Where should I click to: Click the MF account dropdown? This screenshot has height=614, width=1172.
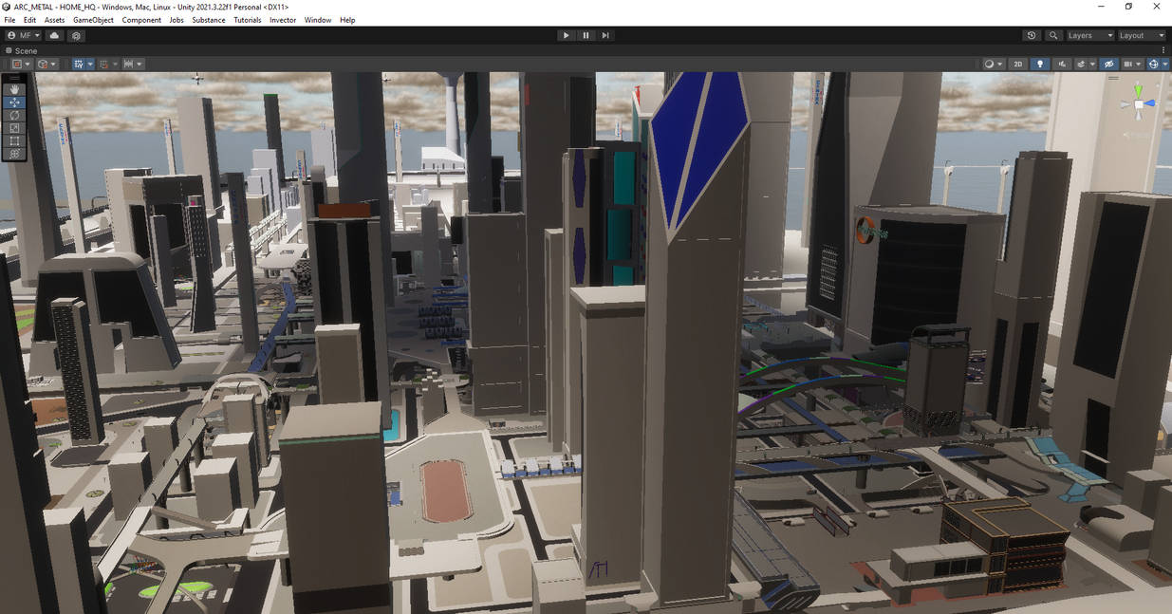(21, 35)
